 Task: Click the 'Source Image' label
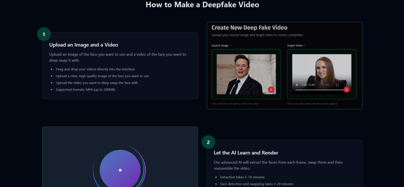pyautogui.click(x=220, y=46)
